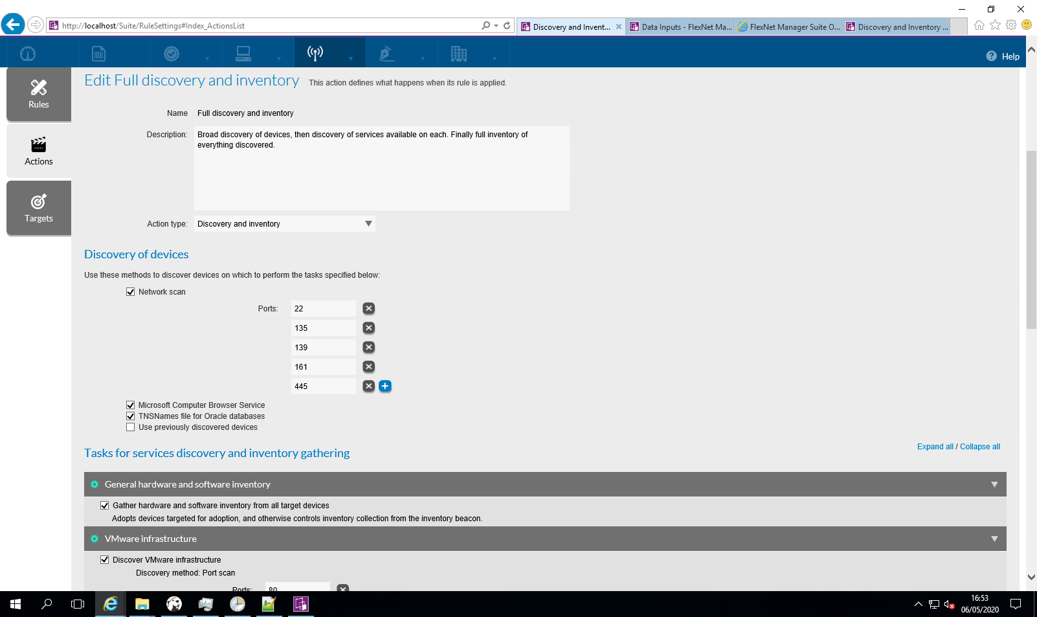Toggle Gather hardware and software inventory checkbox
1037x617 pixels.
pos(105,506)
